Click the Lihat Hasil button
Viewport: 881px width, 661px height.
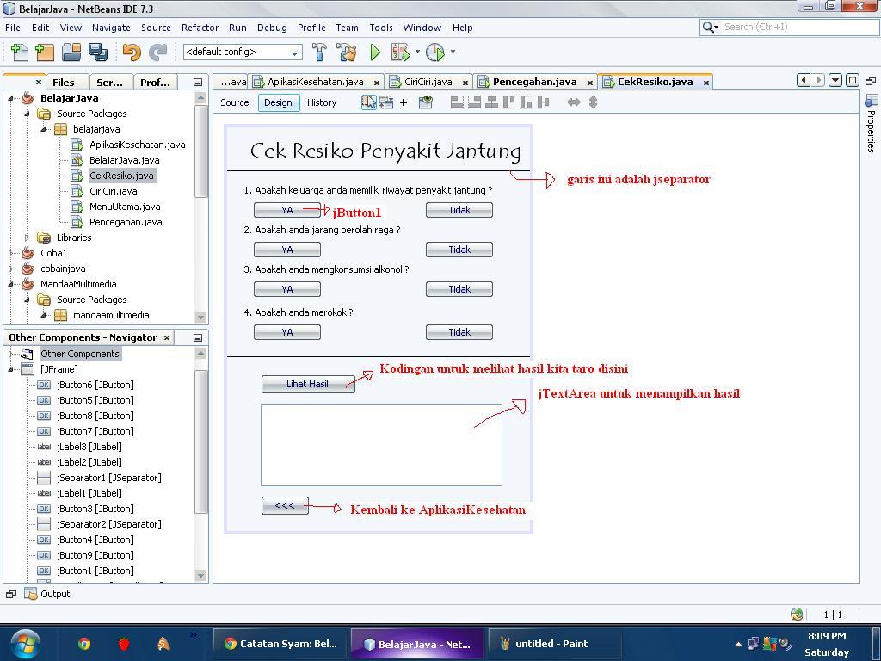[x=308, y=385]
